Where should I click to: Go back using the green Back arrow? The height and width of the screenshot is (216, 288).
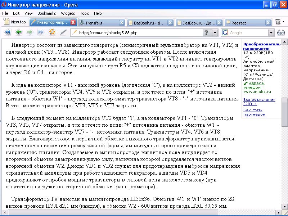(18, 32)
